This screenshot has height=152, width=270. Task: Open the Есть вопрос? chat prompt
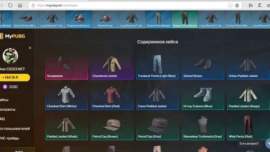(x=249, y=144)
